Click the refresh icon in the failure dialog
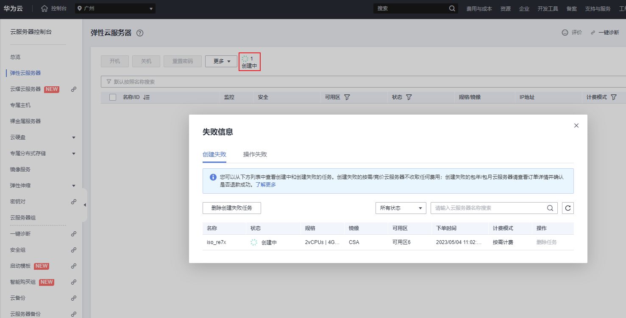Viewport: 626px width, 318px height. (x=568, y=208)
